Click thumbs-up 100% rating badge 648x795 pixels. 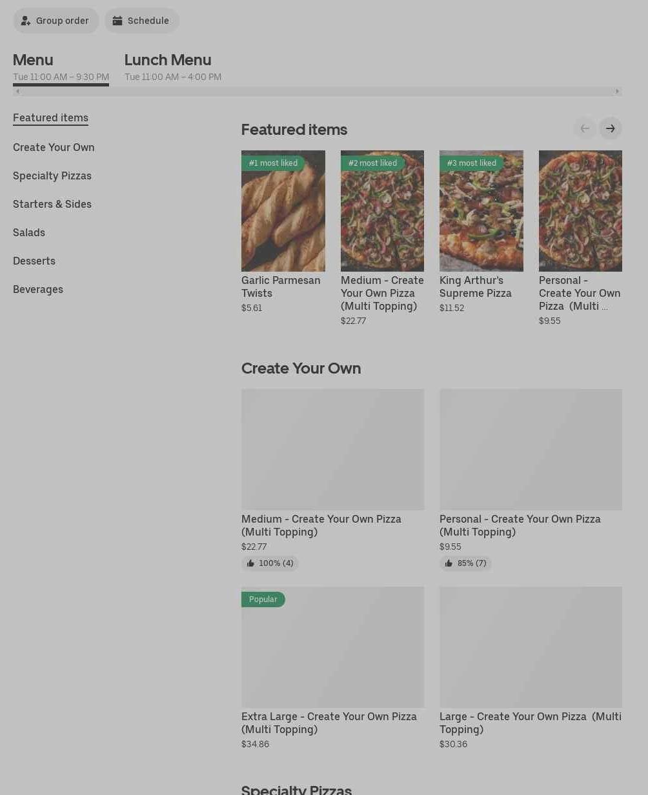pos(270,563)
